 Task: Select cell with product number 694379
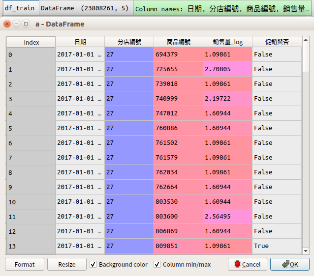(x=179, y=55)
